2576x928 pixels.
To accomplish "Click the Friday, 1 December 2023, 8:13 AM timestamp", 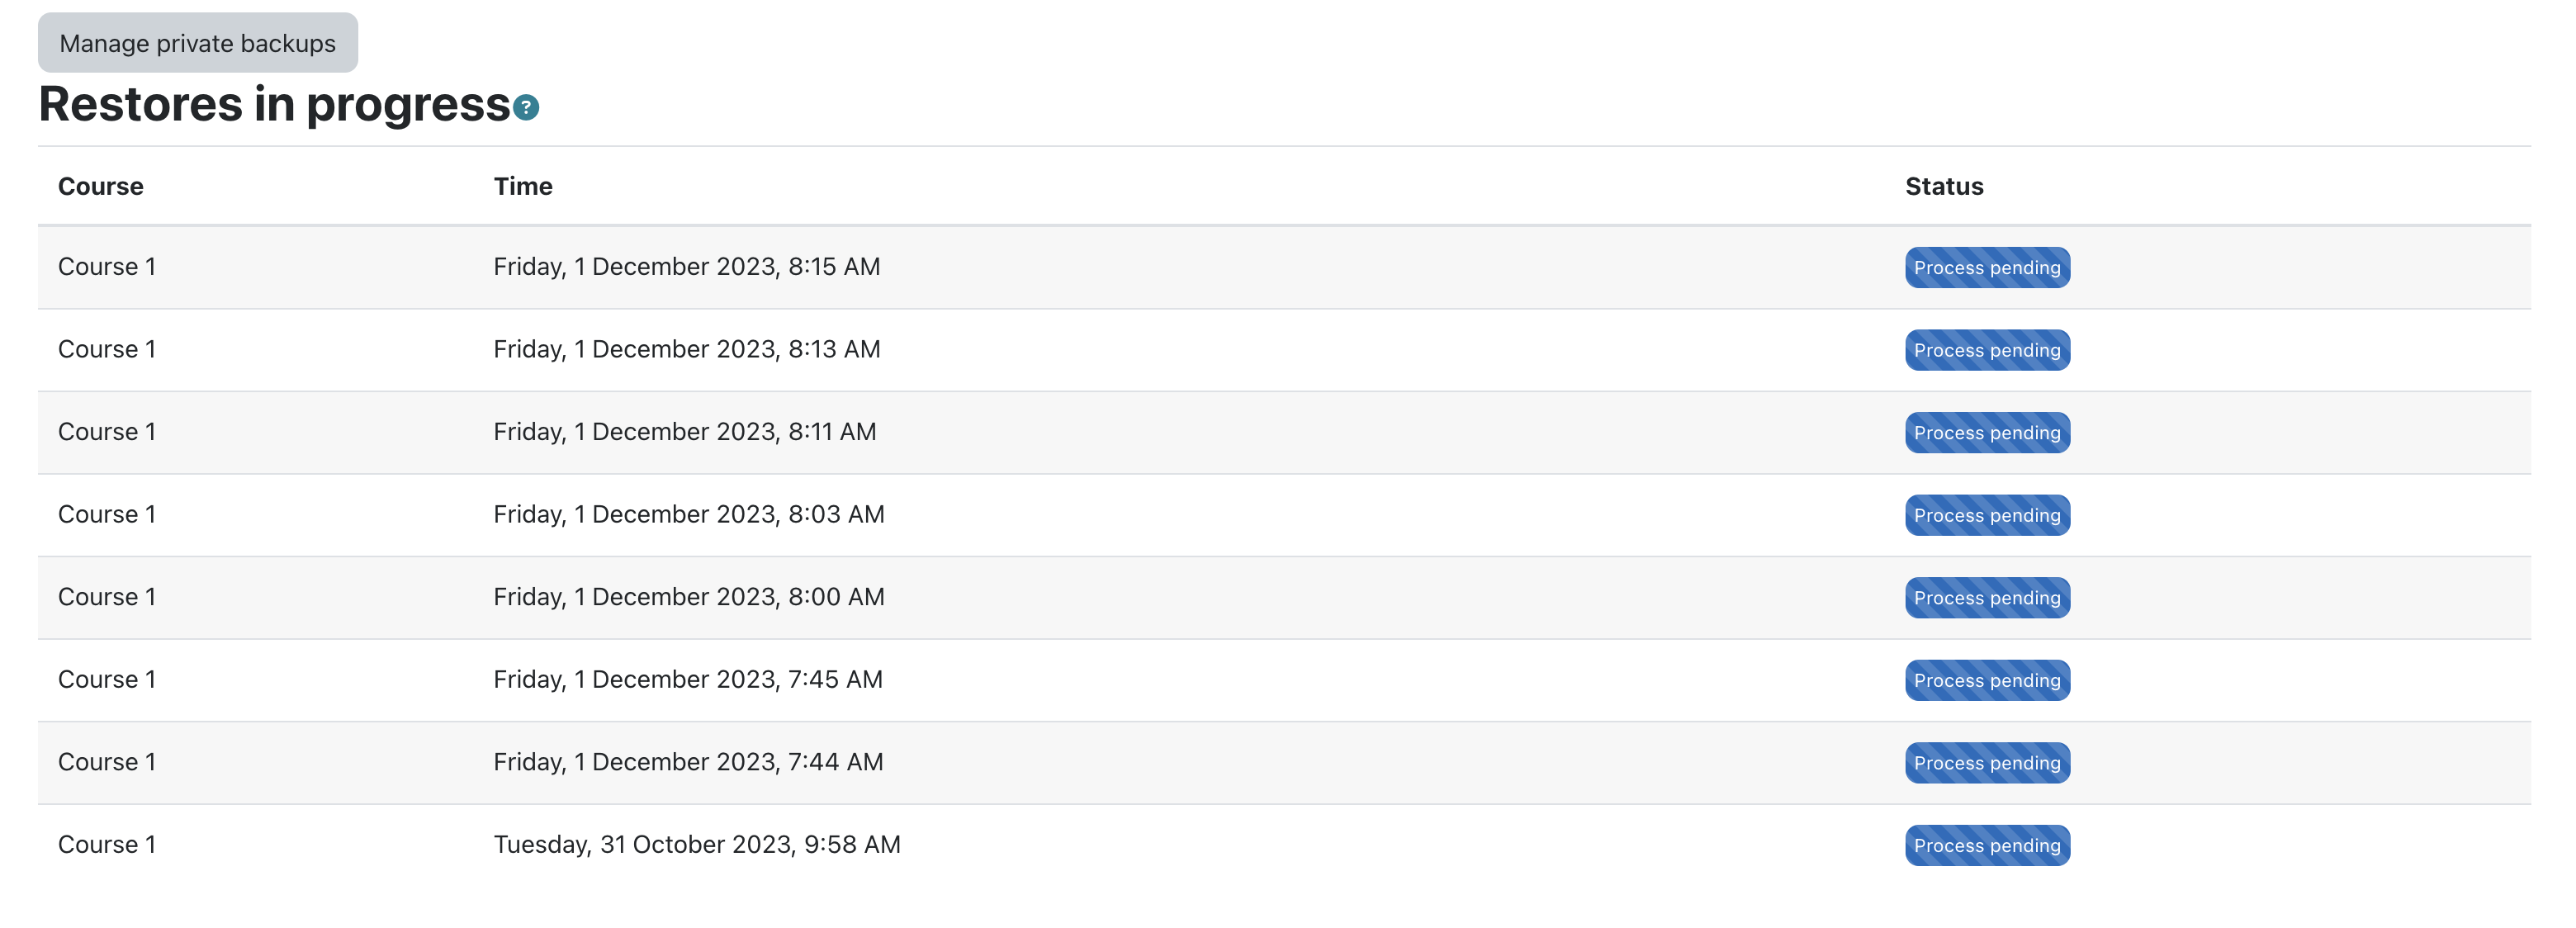I will click(x=687, y=349).
